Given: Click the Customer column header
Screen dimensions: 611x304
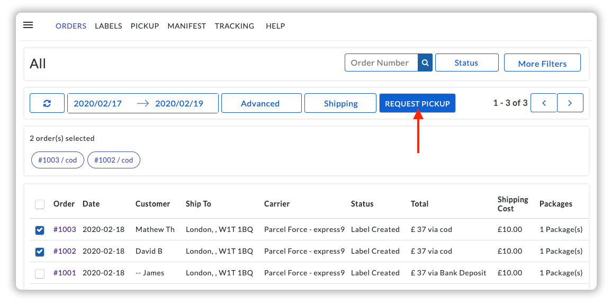Looking at the screenshot, I should [x=152, y=204].
